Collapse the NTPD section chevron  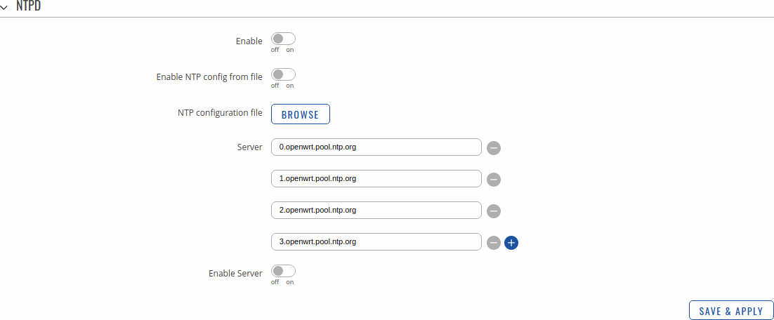click(4, 6)
